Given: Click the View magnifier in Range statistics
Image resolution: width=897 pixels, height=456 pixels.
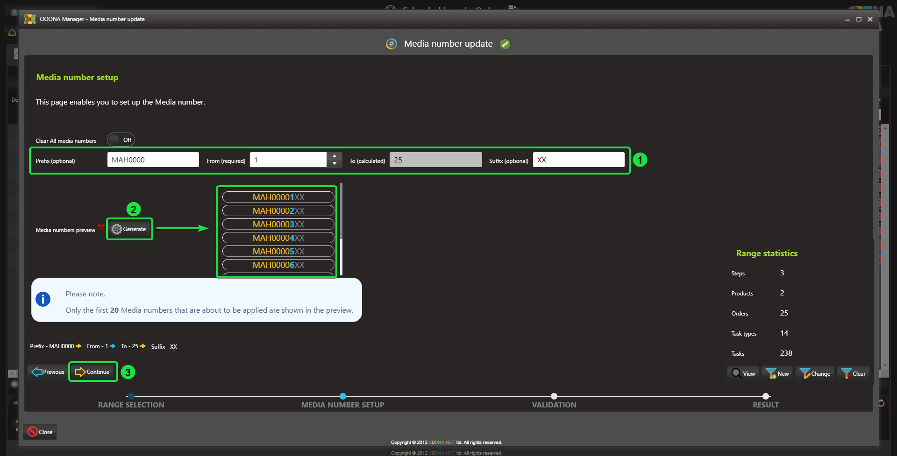Looking at the screenshot, I should tap(743, 373).
